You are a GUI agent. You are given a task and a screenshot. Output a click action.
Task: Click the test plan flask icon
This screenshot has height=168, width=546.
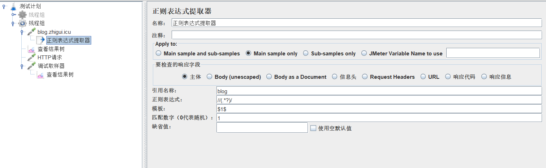tap(13, 6)
